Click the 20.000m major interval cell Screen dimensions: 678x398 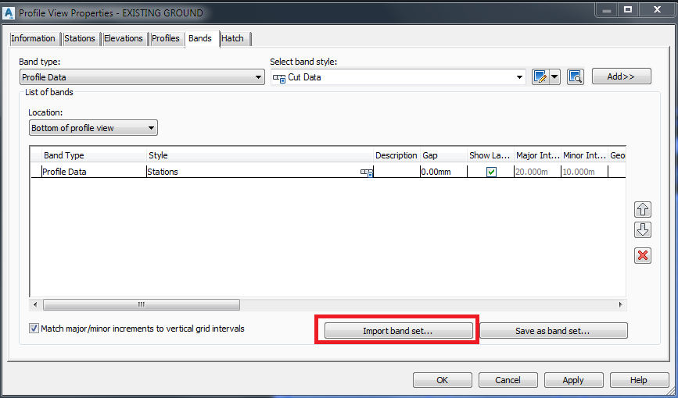[537, 172]
